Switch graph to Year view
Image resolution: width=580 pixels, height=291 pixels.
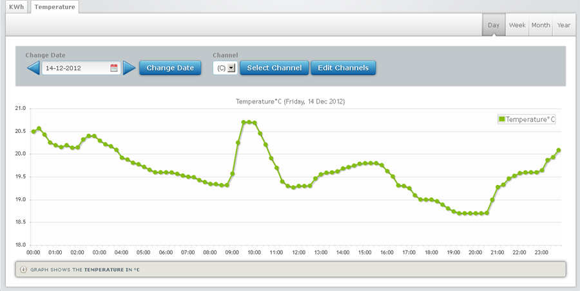click(x=564, y=25)
